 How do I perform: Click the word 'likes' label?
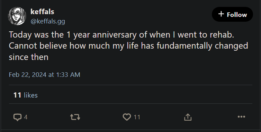click(x=31, y=95)
